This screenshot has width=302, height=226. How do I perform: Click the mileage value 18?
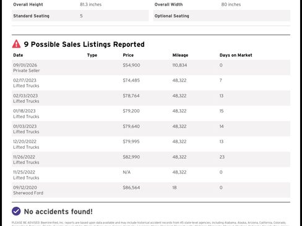point(175,188)
